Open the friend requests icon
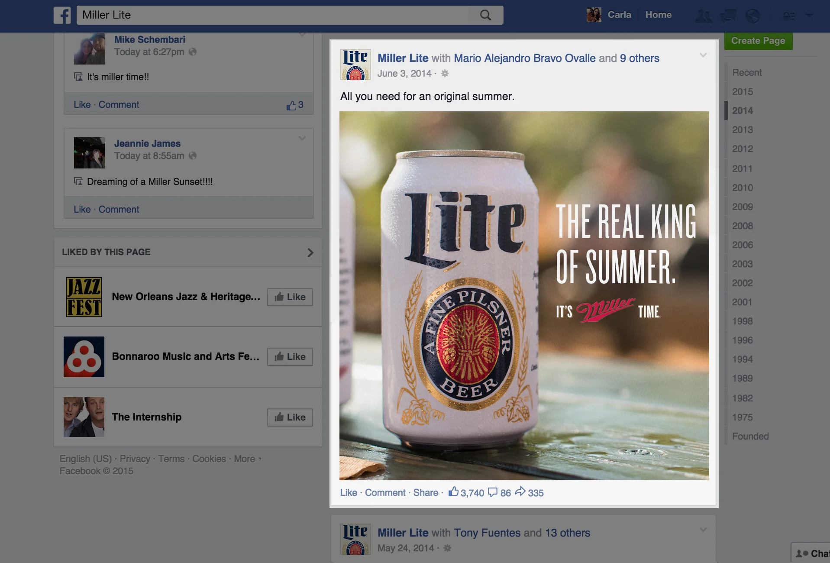 [x=703, y=16]
